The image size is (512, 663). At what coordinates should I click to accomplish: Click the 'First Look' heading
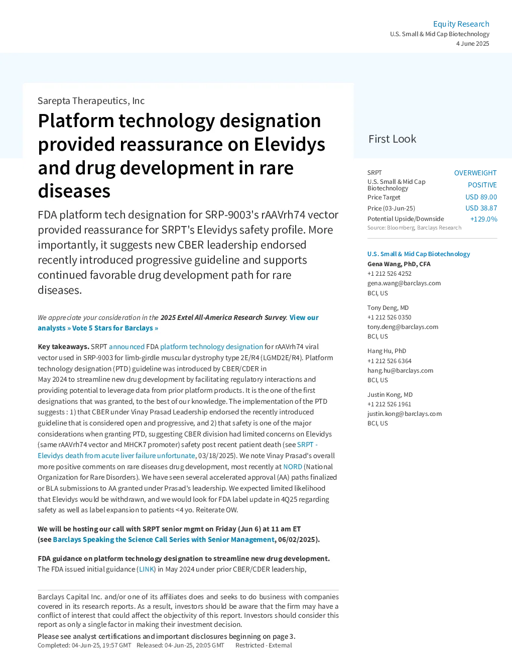pyautogui.click(x=393, y=139)
